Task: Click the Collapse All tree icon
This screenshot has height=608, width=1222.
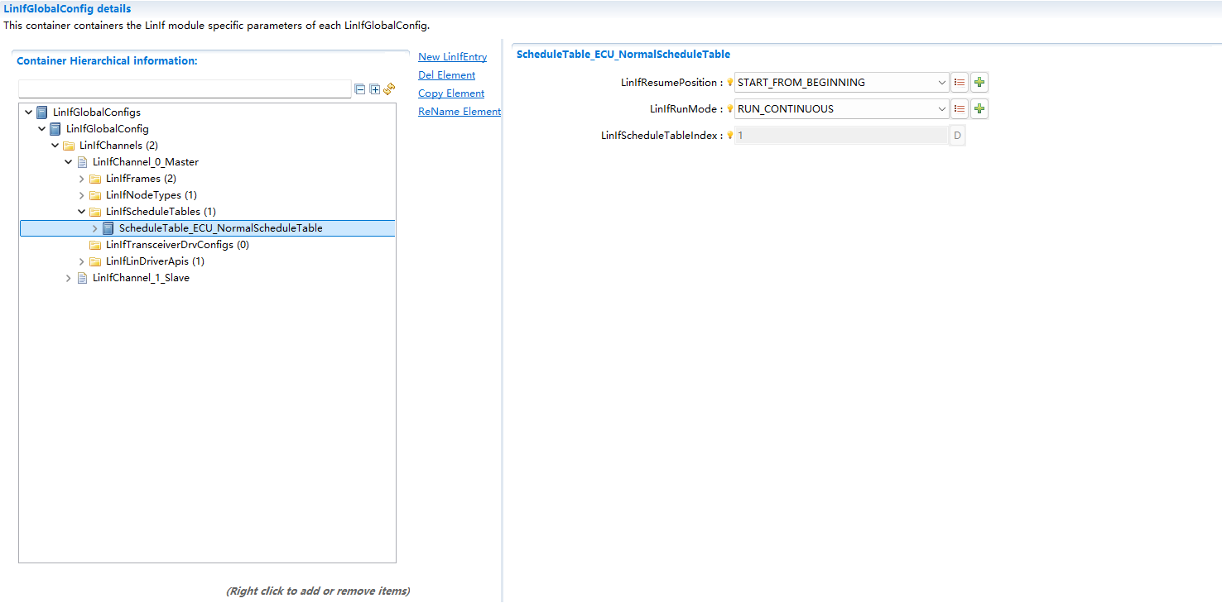Action: pyautogui.click(x=359, y=89)
